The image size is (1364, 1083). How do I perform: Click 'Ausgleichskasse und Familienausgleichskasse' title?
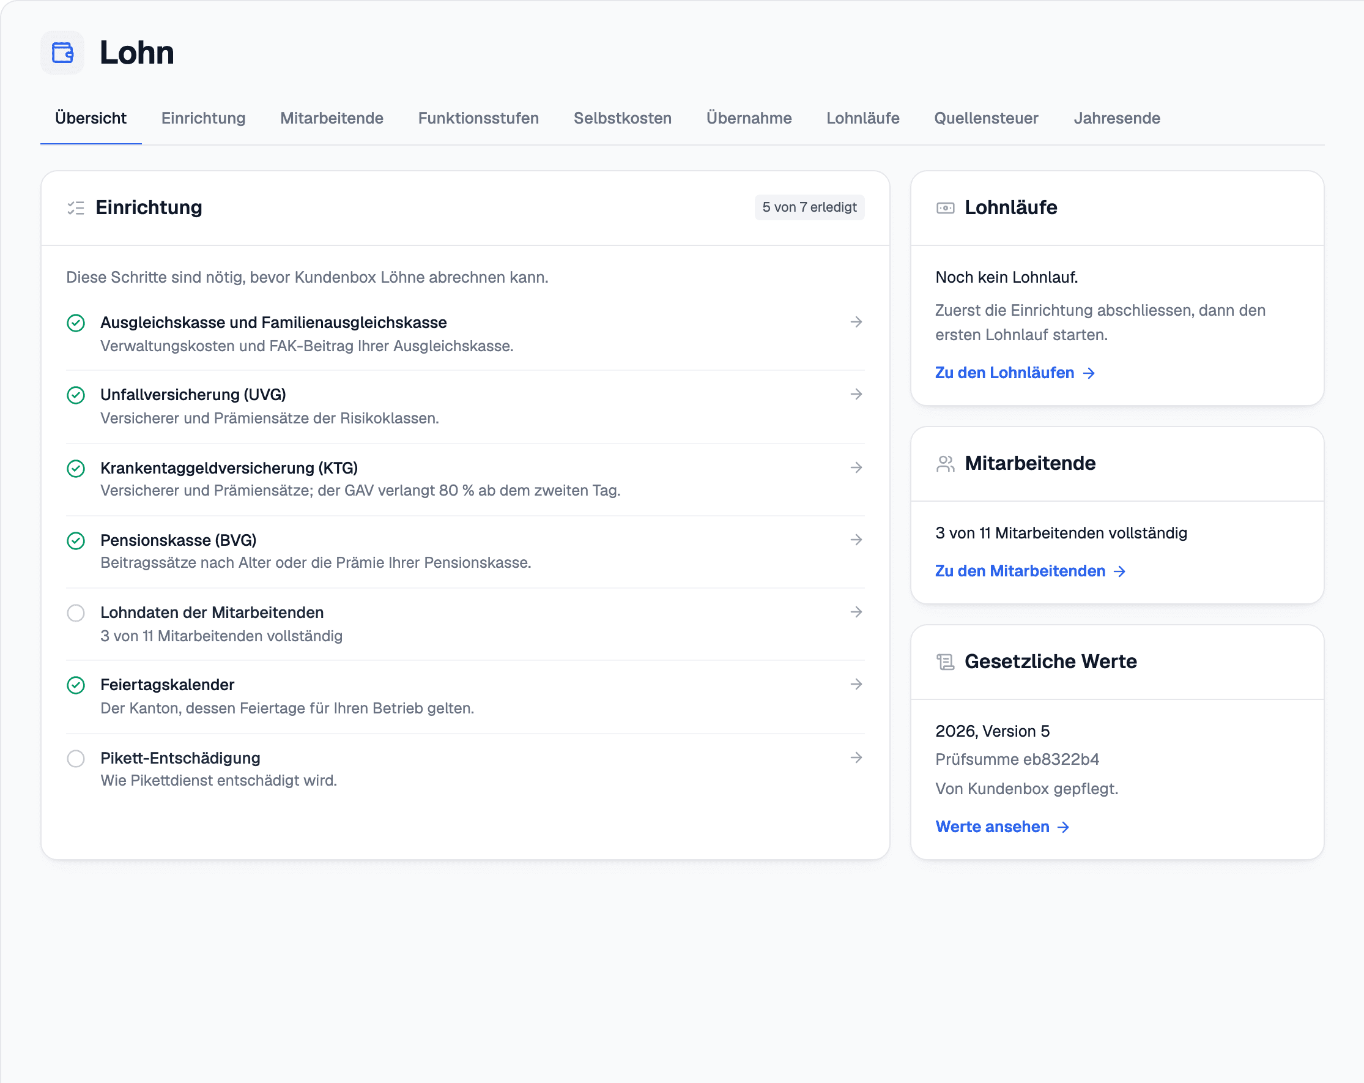(273, 323)
